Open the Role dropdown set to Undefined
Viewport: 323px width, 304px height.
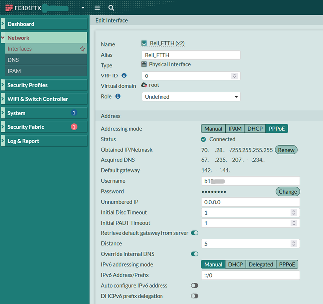pos(191,97)
